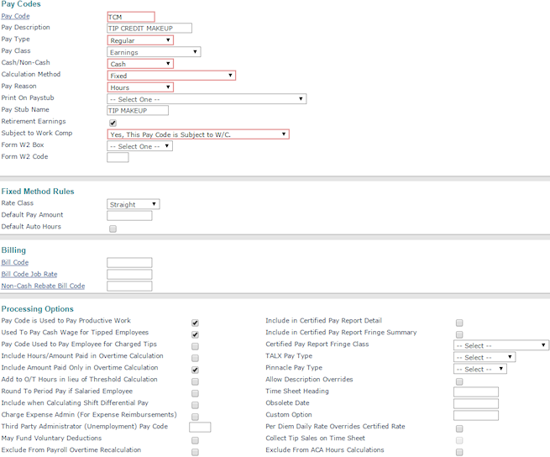
Task: Enable Default Auto Hours checkbox
Action: tap(113, 228)
